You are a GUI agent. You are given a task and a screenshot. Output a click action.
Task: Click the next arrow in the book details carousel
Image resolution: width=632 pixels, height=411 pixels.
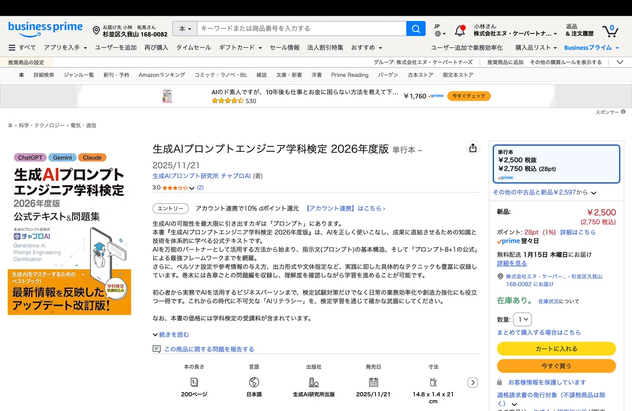tap(472, 383)
